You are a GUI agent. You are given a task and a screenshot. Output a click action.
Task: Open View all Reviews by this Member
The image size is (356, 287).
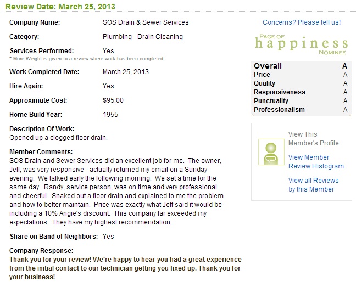coord(313,185)
